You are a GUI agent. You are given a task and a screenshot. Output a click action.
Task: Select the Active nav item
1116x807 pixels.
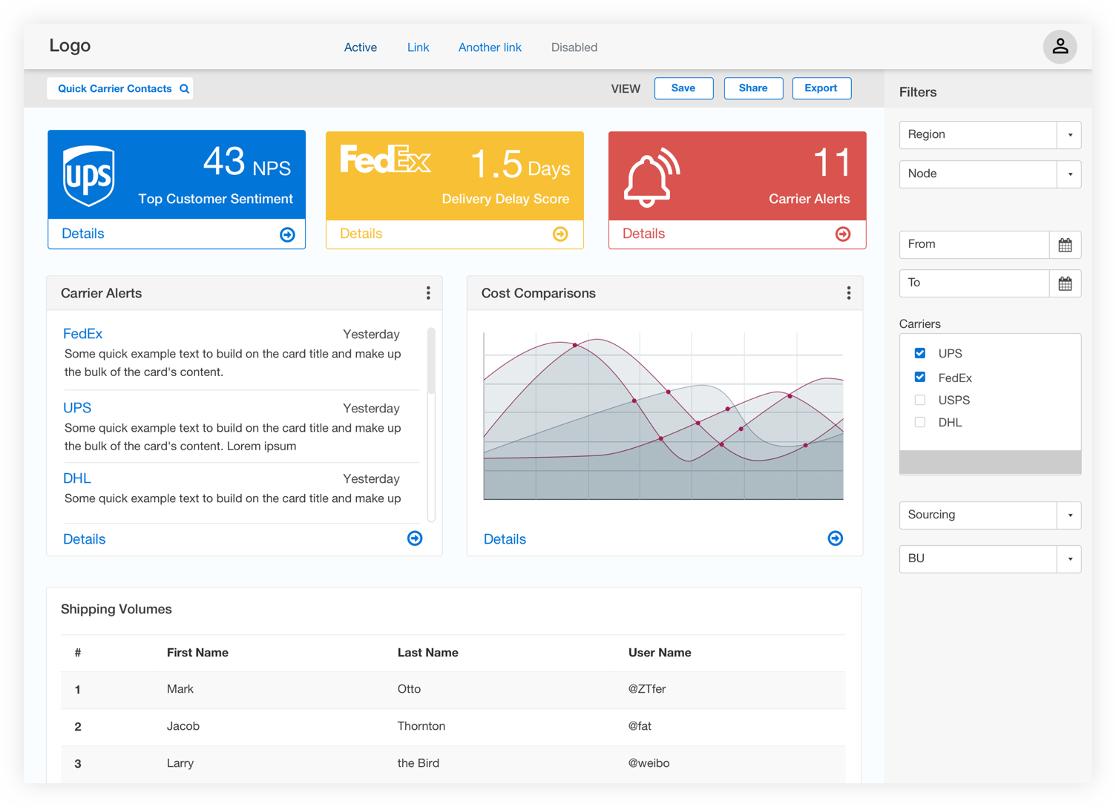coord(361,47)
